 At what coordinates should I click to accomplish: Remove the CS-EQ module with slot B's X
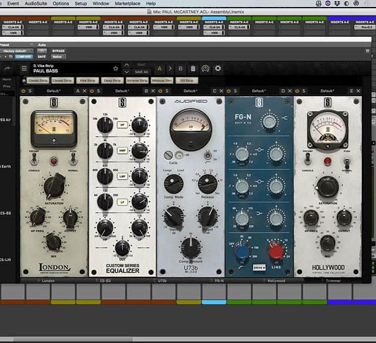click(153, 91)
